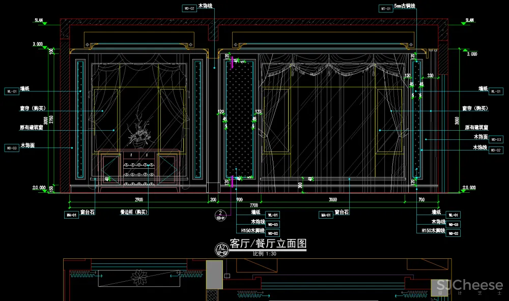Select the left WD-03 wood finish tag
This screenshot has height=301, width=509.
pyautogui.click(x=11, y=148)
